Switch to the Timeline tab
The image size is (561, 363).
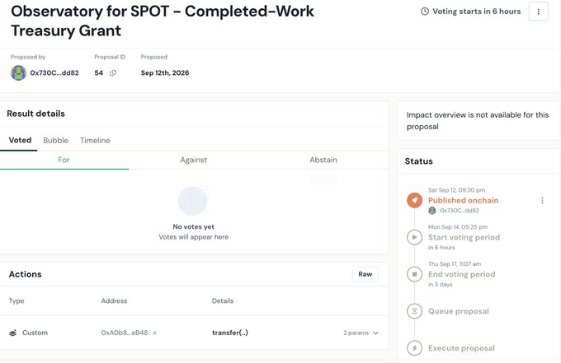(95, 140)
